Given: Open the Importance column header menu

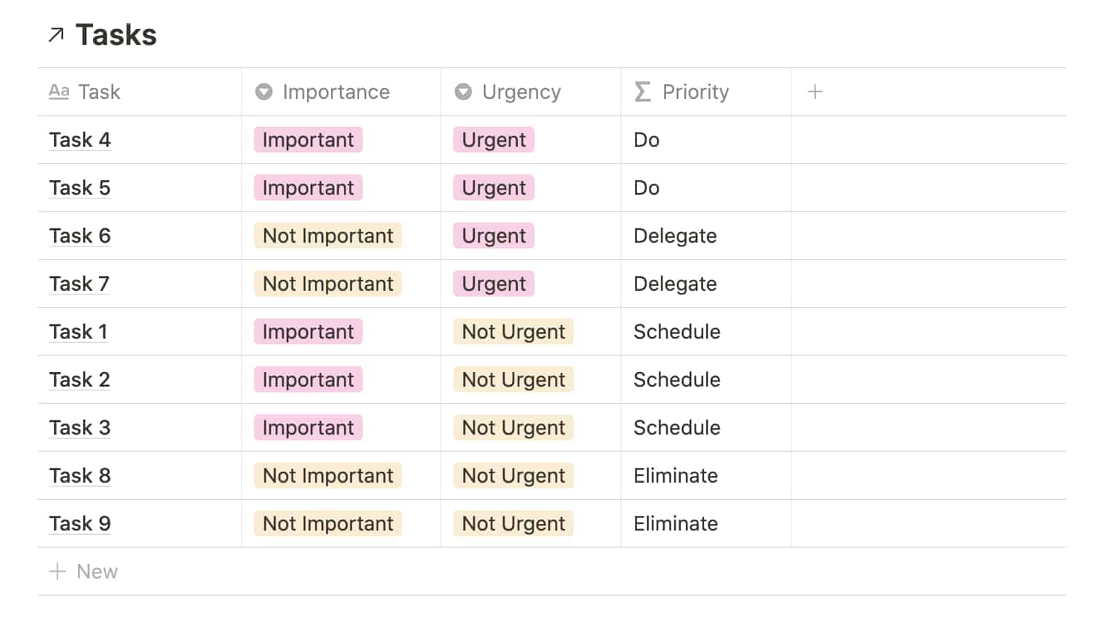Looking at the screenshot, I should [336, 92].
